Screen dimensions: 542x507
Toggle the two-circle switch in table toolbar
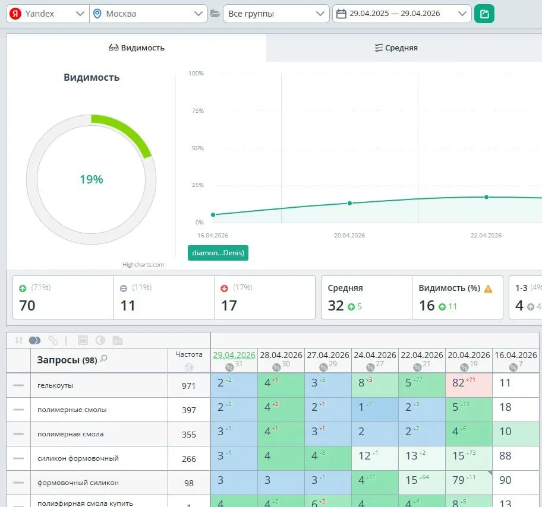coord(34,340)
